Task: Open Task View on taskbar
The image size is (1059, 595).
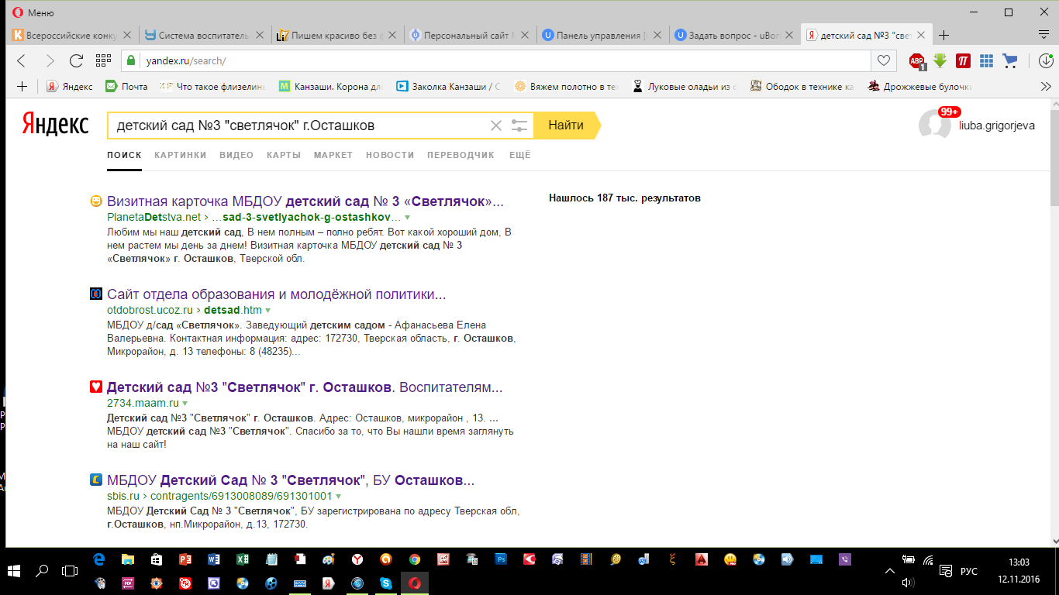Action: coord(70,571)
